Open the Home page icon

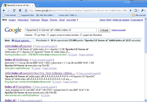click(x=20, y=10)
